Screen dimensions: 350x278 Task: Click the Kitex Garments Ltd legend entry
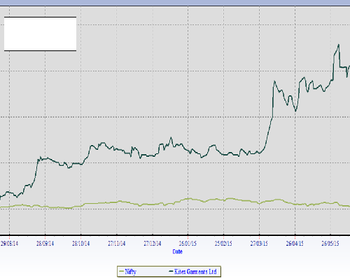[x=193, y=272]
